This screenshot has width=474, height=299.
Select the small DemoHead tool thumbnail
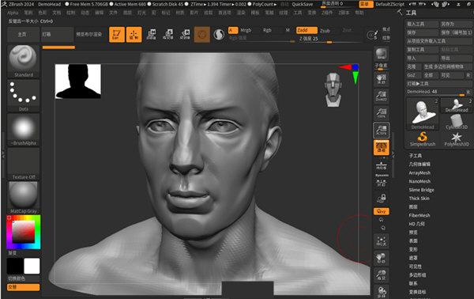(457, 105)
